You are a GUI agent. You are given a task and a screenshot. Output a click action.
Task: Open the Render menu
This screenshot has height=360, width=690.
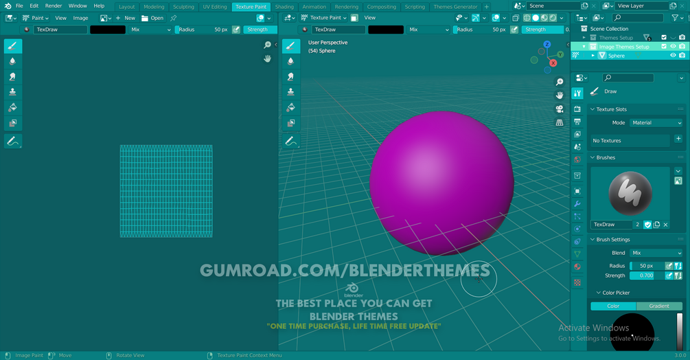54,5
